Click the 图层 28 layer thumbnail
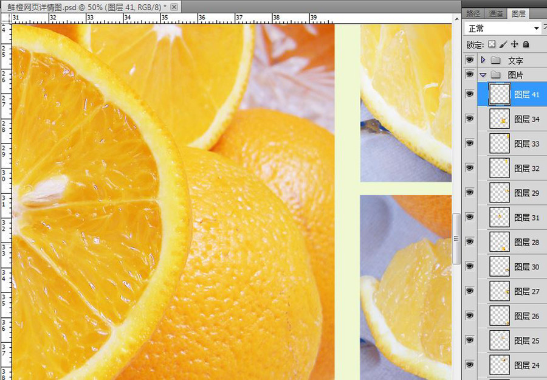547x380 pixels. pyautogui.click(x=500, y=242)
